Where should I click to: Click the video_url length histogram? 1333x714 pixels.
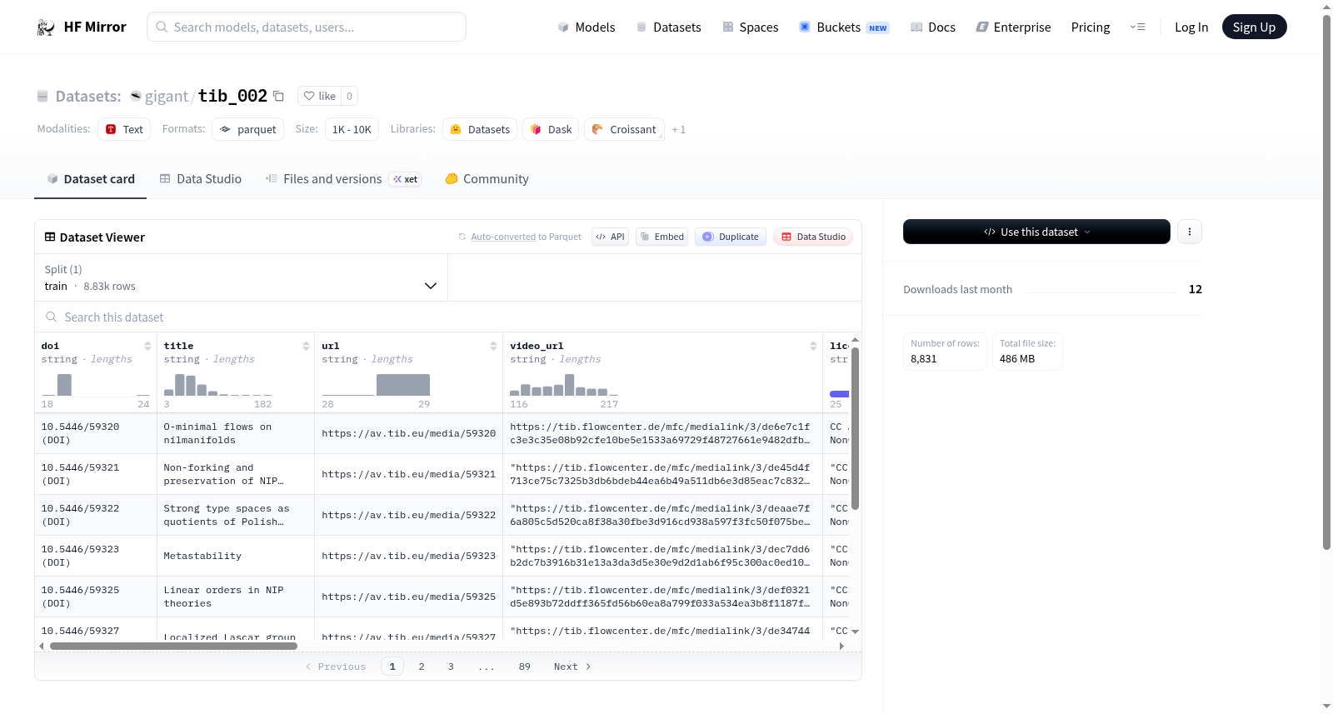564,385
